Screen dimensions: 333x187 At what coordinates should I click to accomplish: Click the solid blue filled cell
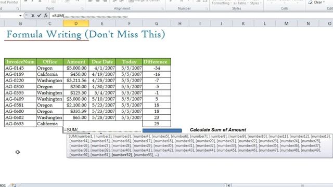pyautogui.click(x=162, y=130)
